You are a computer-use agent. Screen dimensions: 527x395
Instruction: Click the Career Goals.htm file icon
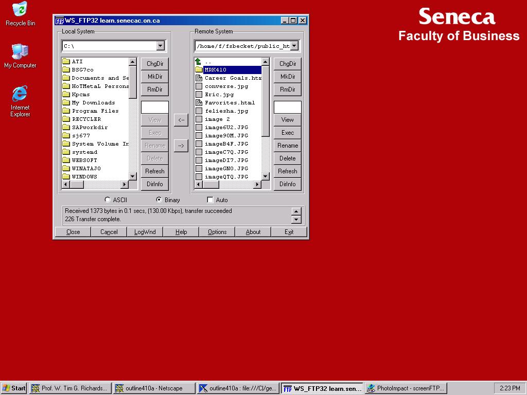[x=199, y=78]
